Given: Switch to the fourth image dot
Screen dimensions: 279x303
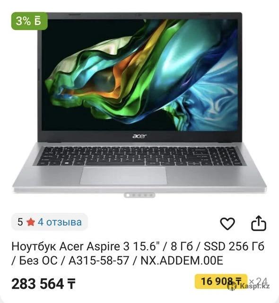Looking at the screenshot, I should click(146, 195).
